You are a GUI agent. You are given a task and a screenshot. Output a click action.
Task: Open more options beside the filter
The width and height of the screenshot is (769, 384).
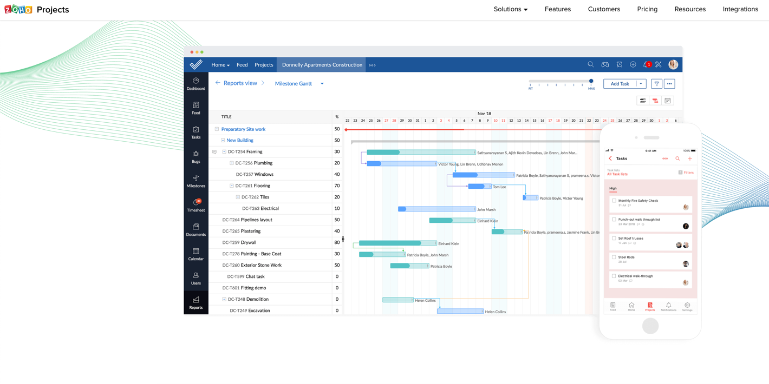(670, 84)
